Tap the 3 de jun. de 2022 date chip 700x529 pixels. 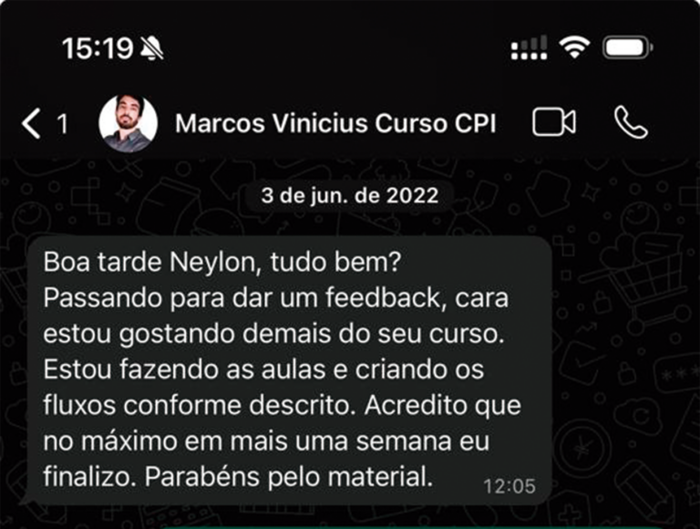click(x=350, y=196)
